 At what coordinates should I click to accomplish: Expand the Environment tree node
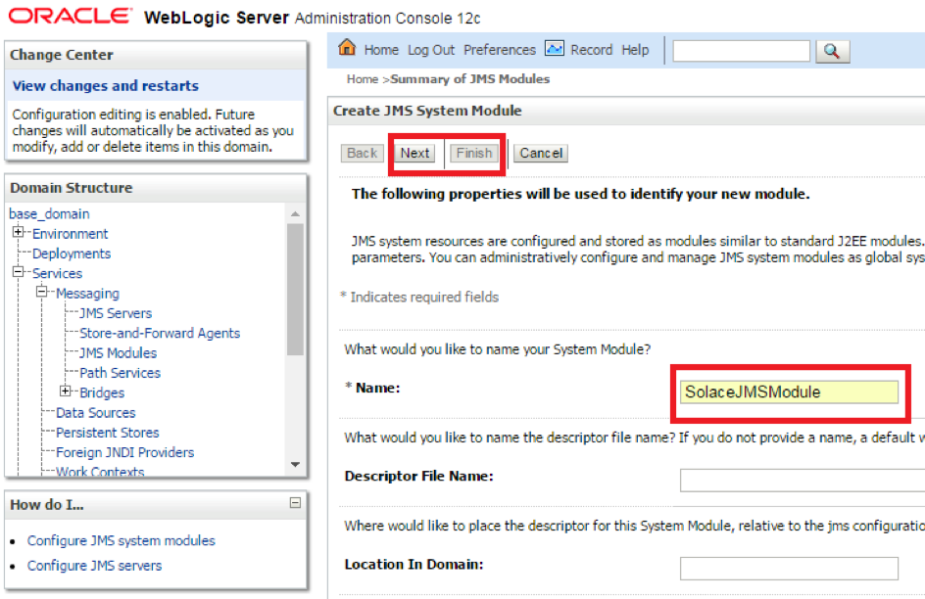click(19, 233)
